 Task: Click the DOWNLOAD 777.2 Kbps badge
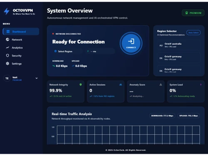(x=162, y=116)
